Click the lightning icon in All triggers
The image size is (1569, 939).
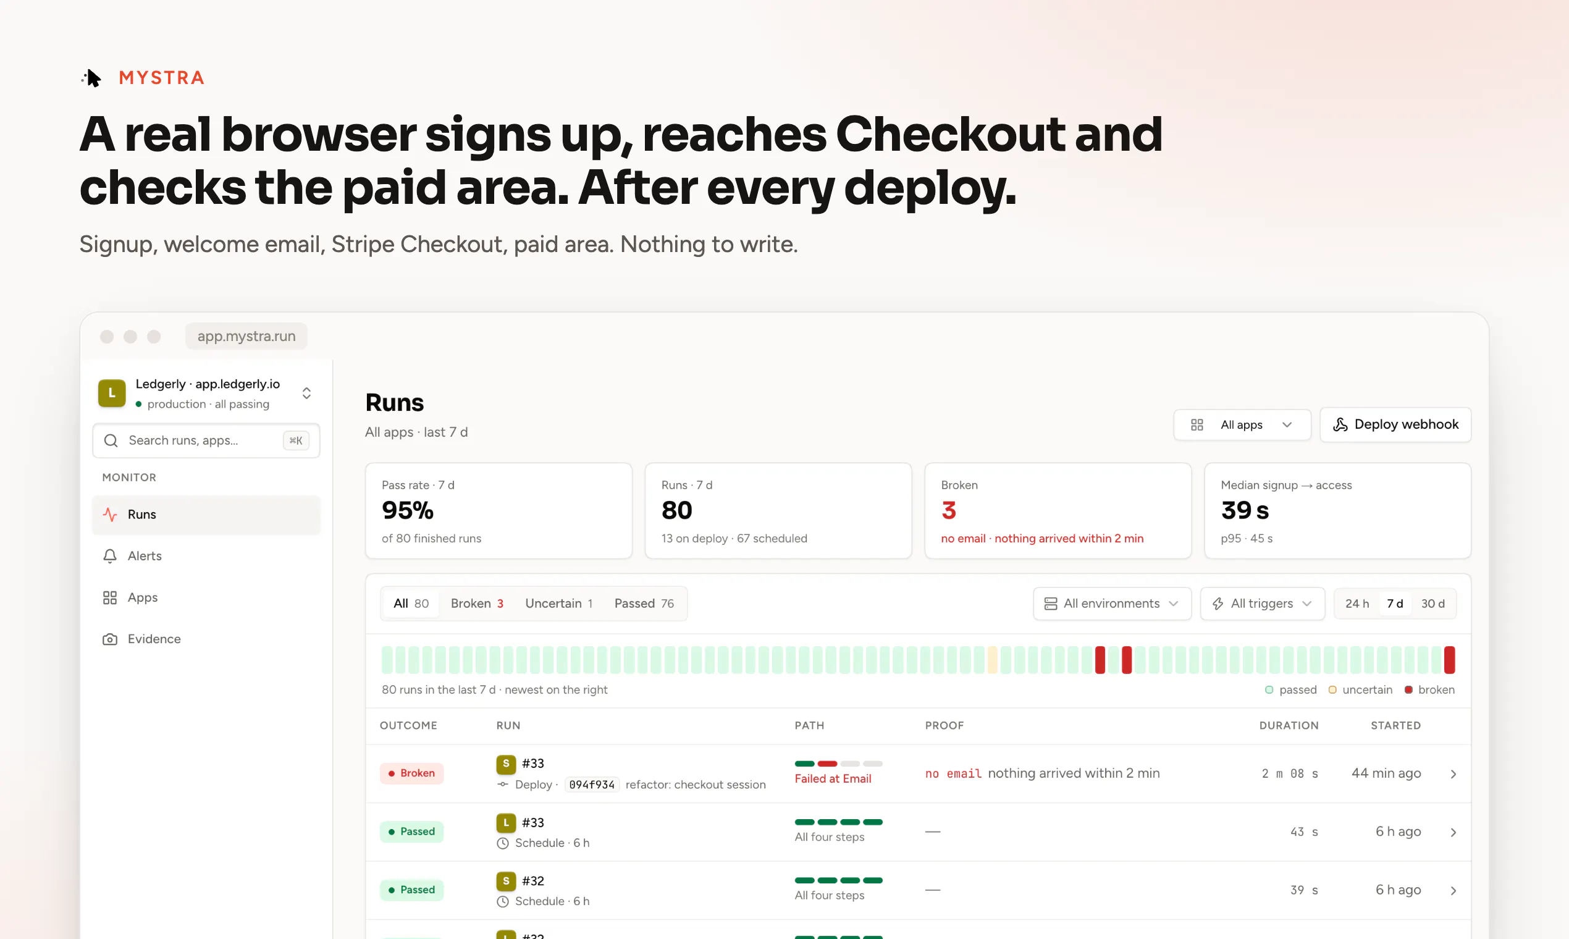point(1218,604)
